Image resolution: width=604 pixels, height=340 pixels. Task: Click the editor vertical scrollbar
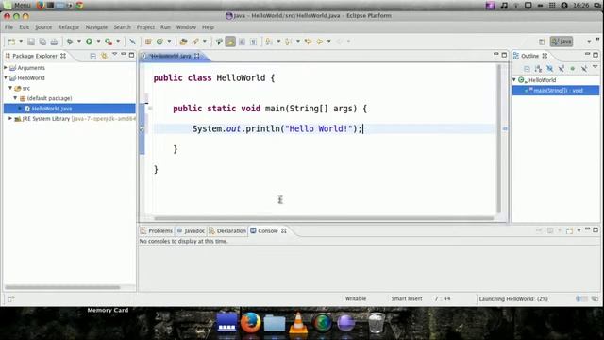click(x=499, y=139)
